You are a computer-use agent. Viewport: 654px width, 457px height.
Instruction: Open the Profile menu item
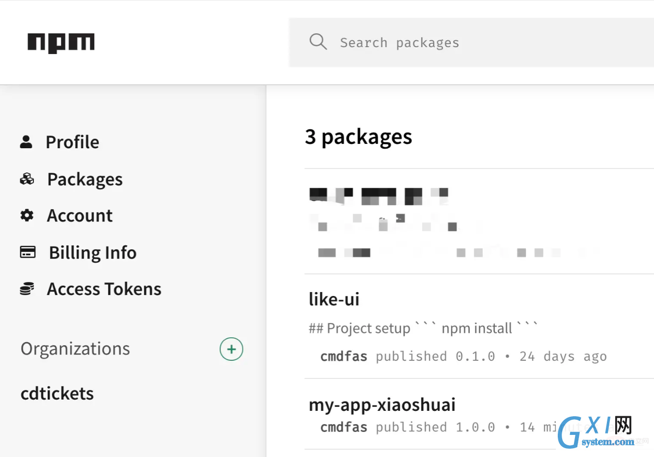pos(72,142)
